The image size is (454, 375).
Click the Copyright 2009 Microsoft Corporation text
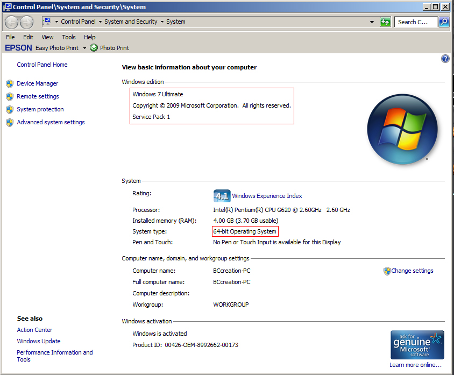[211, 105]
